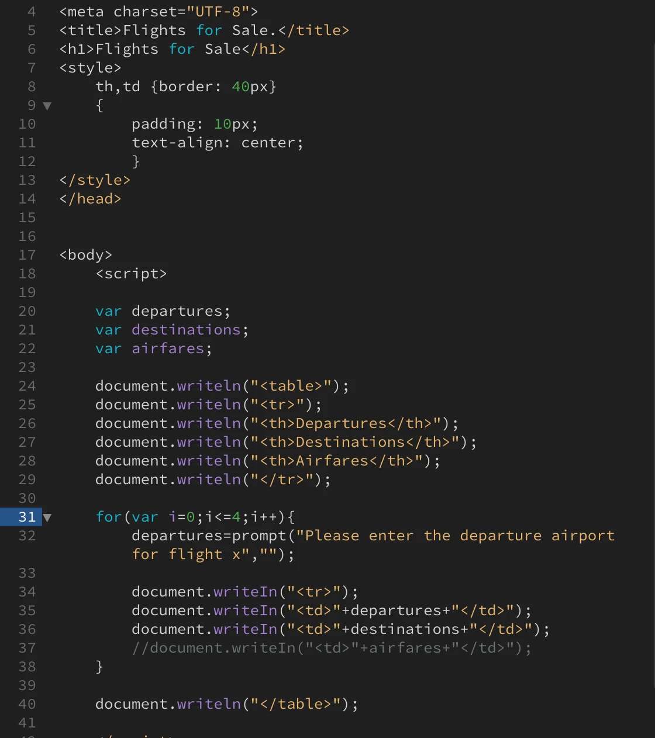Click line number 37 in the gutter

27,648
